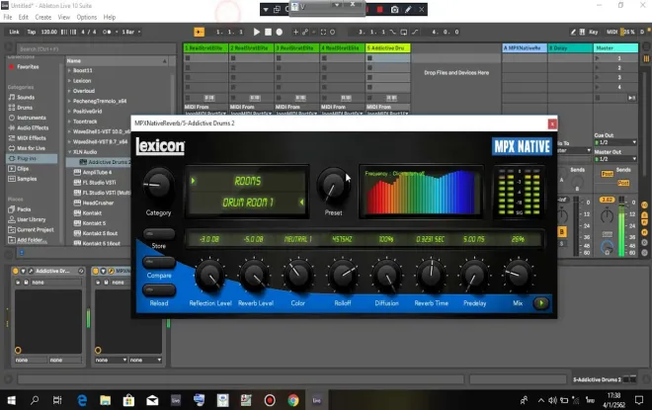Toggle Draw Mode pencil icon
Screen dimensions: 652x410
pos(573,32)
